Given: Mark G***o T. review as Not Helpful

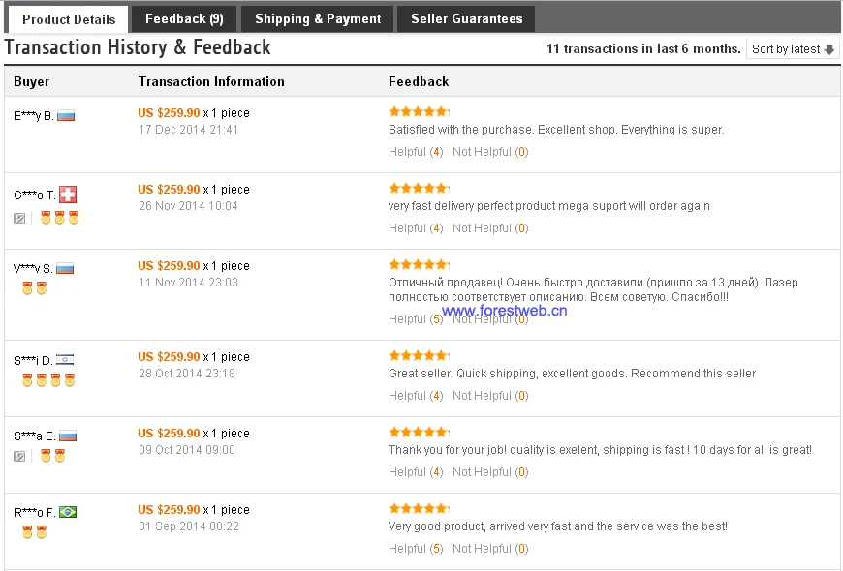Looking at the screenshot, I should [x=490, y=228].
